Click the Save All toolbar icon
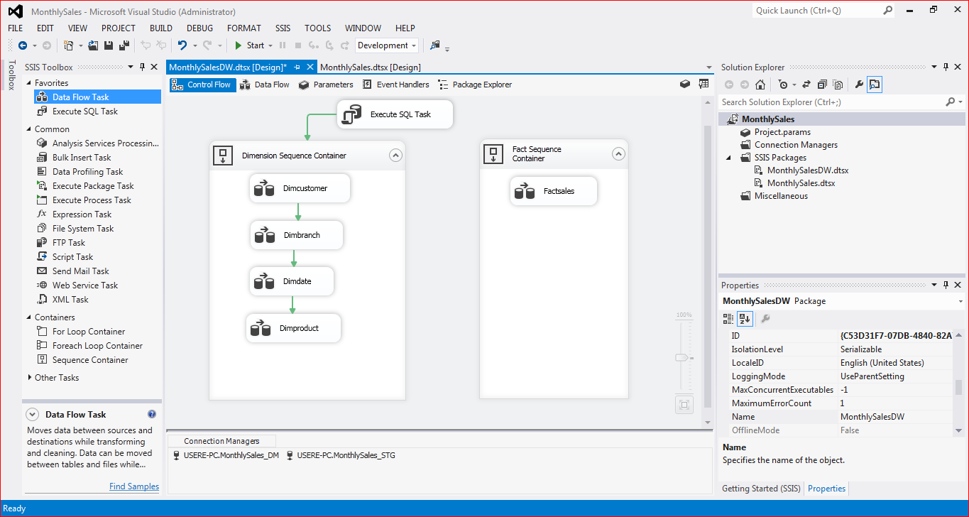 point(122,44)
